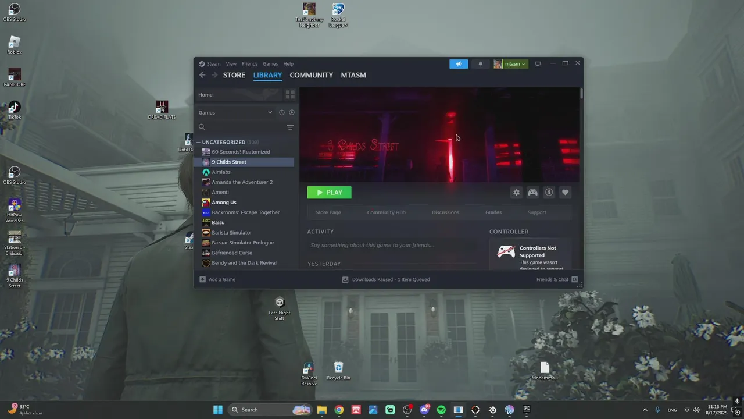Screen dimensions: 744x419
Task: Go forward with Steam's forward arrow
Action: (214, 75)
